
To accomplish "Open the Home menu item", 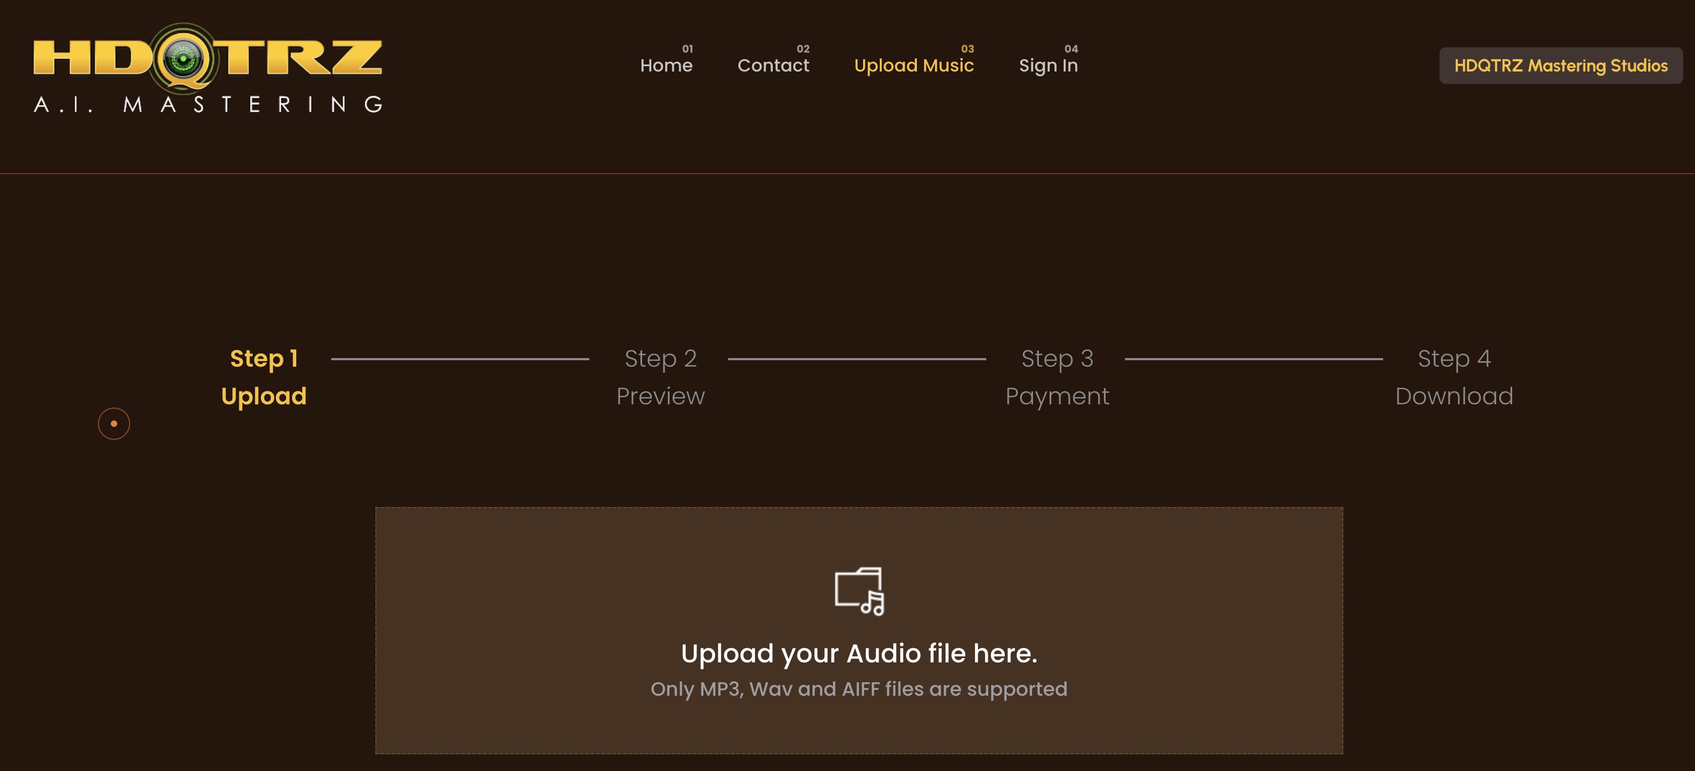I will point(666,65).
